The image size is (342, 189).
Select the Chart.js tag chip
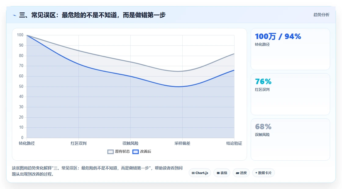tap(200, 173)
